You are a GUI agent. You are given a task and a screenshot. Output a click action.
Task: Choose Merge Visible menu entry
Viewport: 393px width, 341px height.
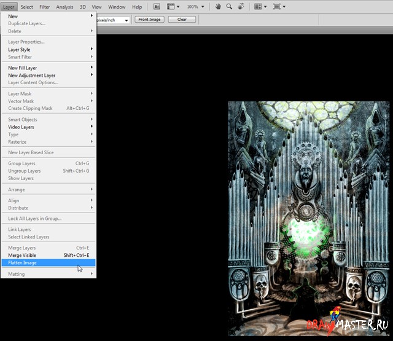click(x=49, y=255)
